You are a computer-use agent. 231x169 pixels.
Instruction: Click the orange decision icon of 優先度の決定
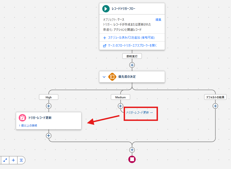point(112,77)
